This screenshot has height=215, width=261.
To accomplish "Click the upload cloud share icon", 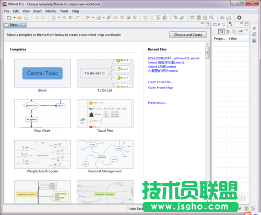I will pos(222,18).
